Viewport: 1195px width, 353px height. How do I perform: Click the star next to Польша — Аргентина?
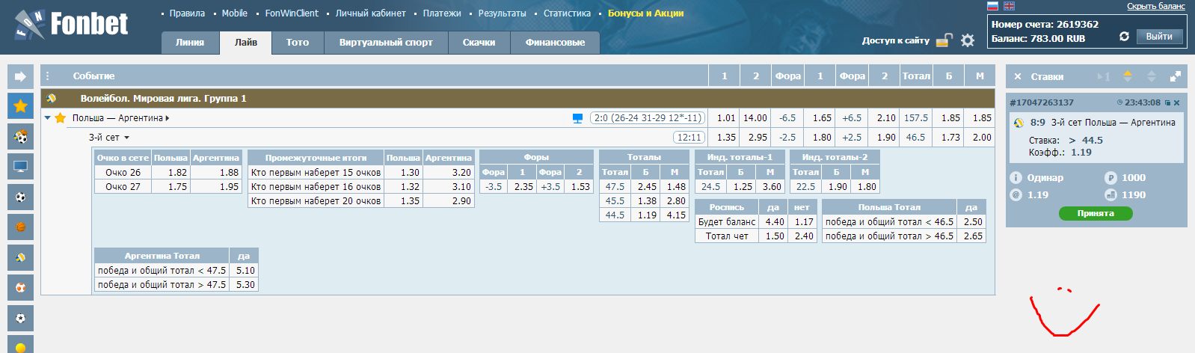tap(61, 118)
